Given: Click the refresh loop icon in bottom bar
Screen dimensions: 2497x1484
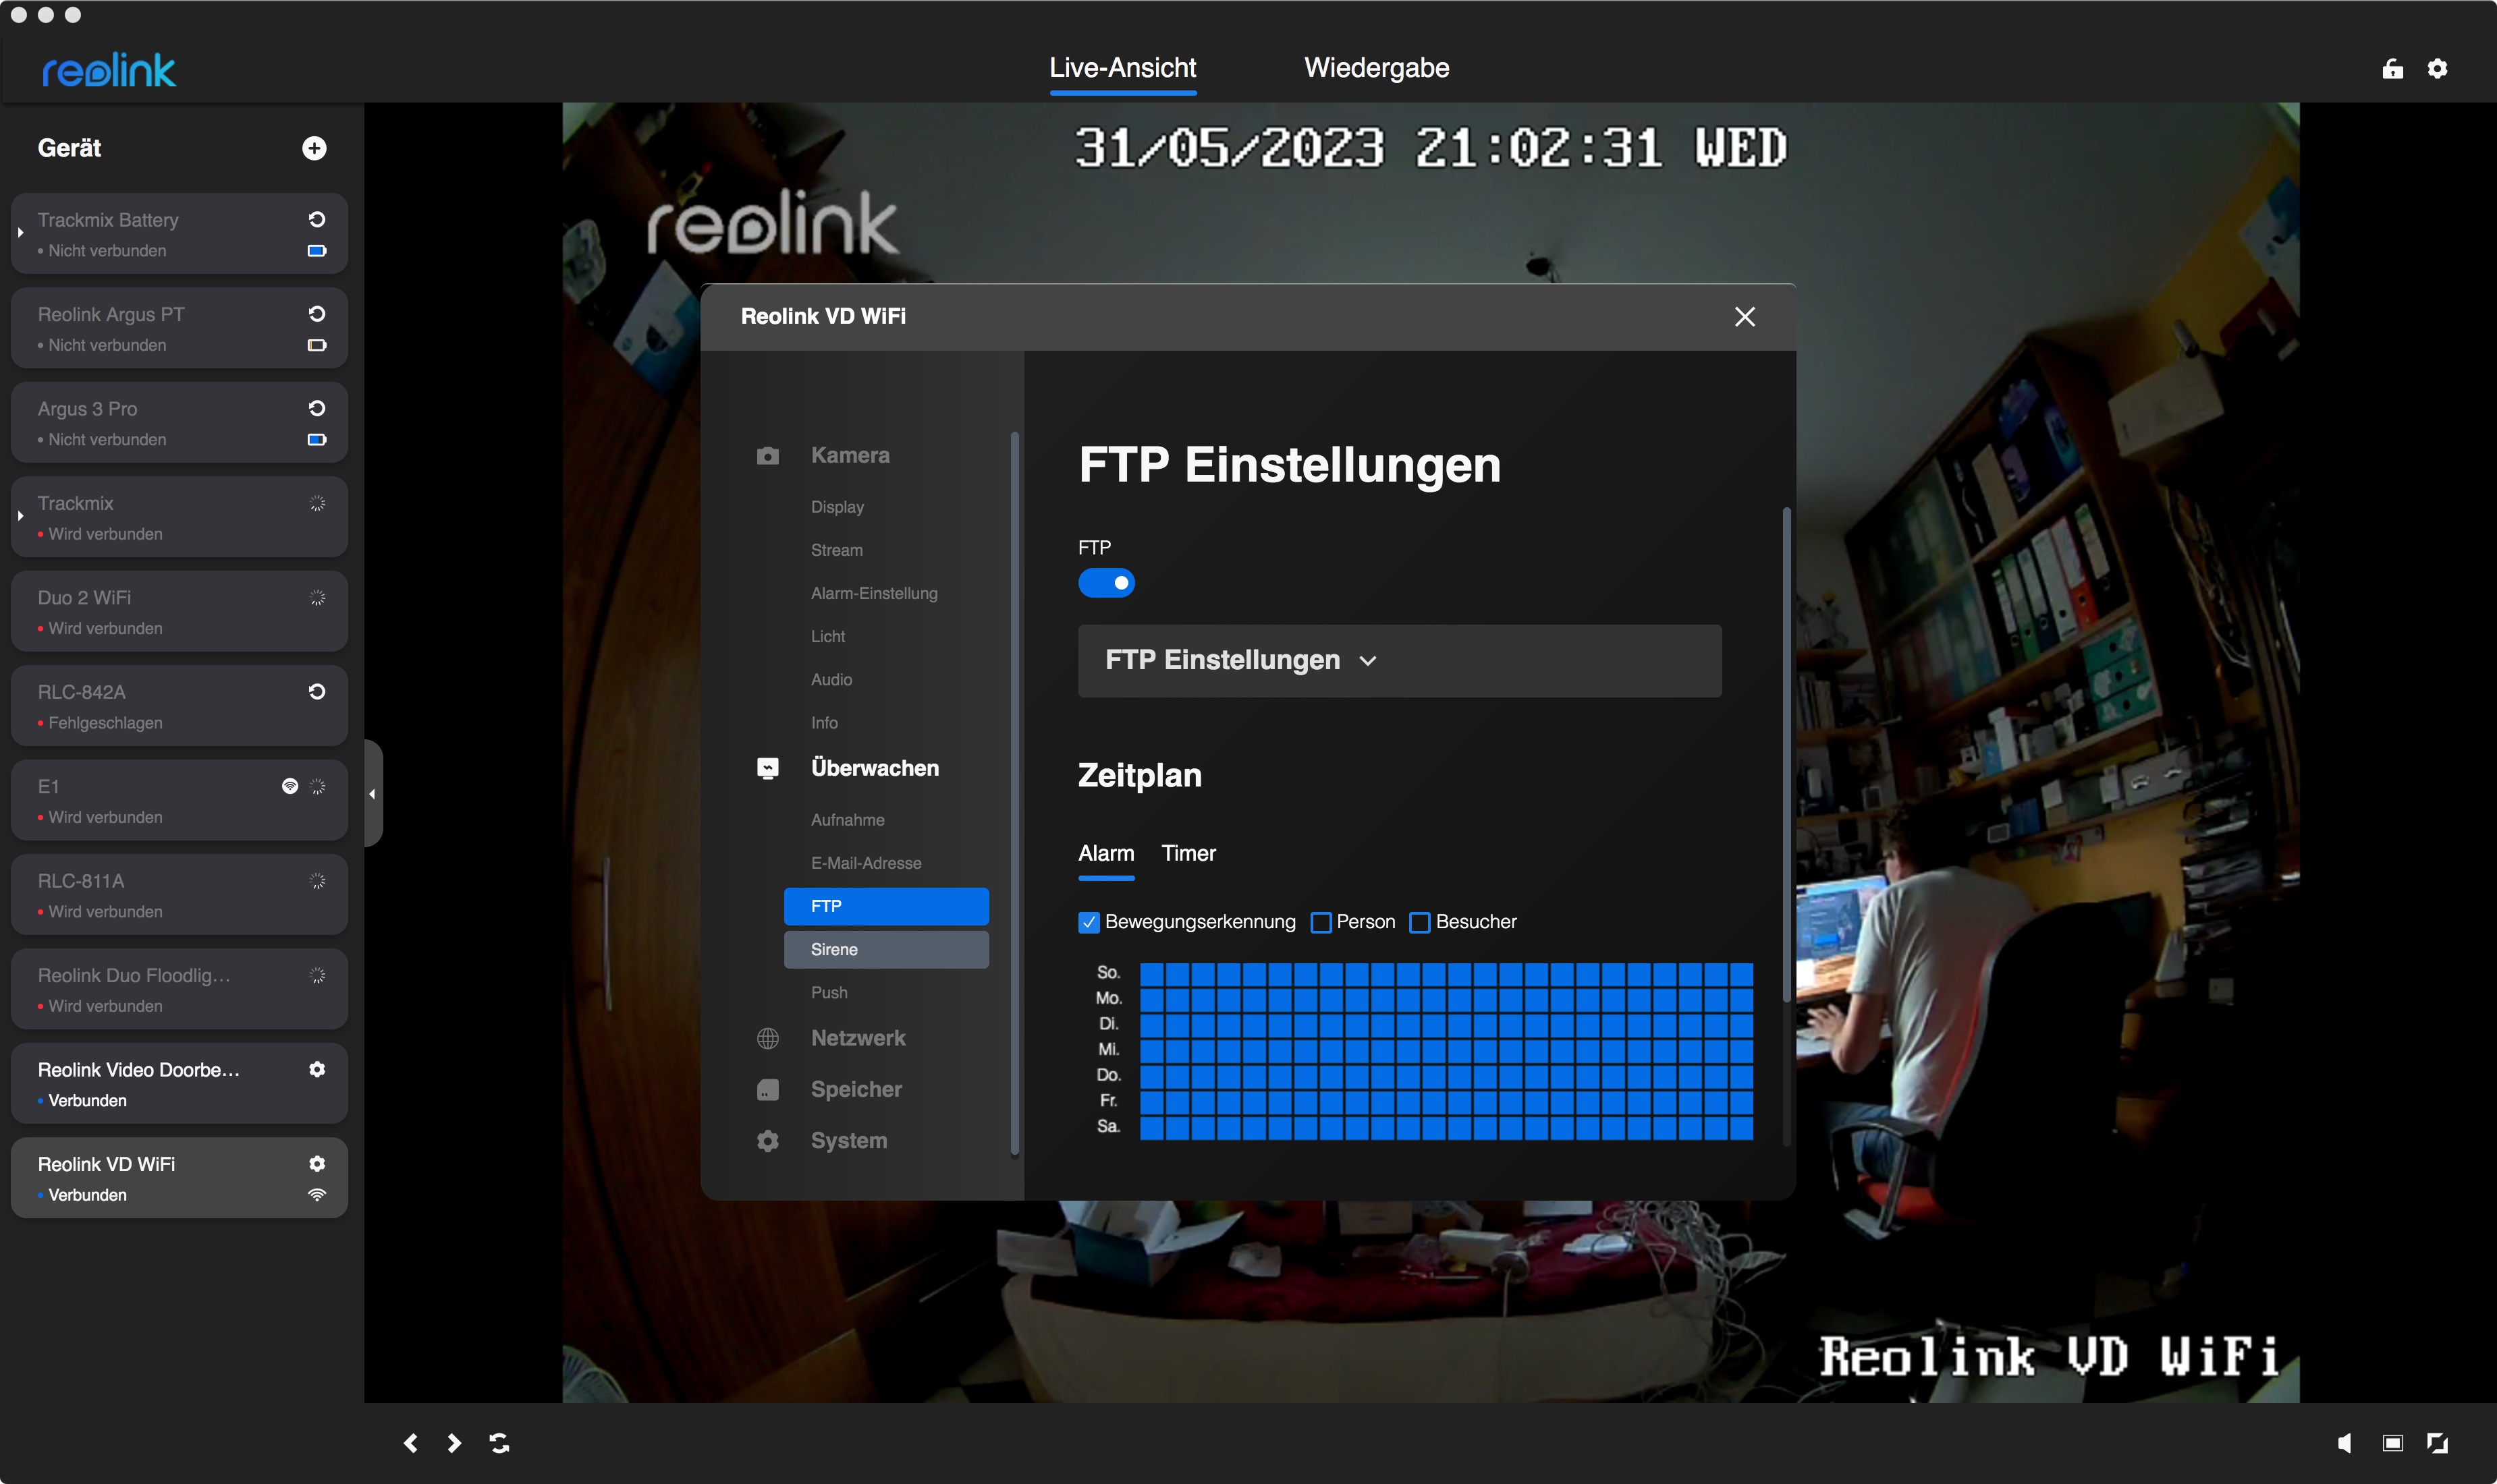Looking at the screenshot, I should (499, 1442).
